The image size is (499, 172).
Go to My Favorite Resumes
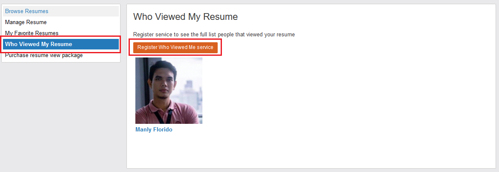(x=32, y=33)
